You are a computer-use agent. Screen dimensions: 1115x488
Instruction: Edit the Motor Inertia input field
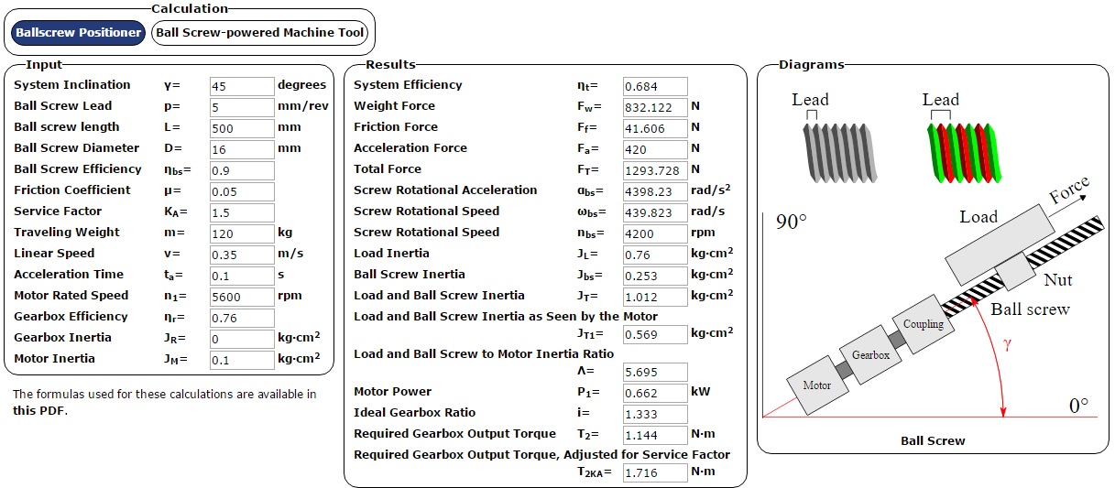(x=242, y=360)
